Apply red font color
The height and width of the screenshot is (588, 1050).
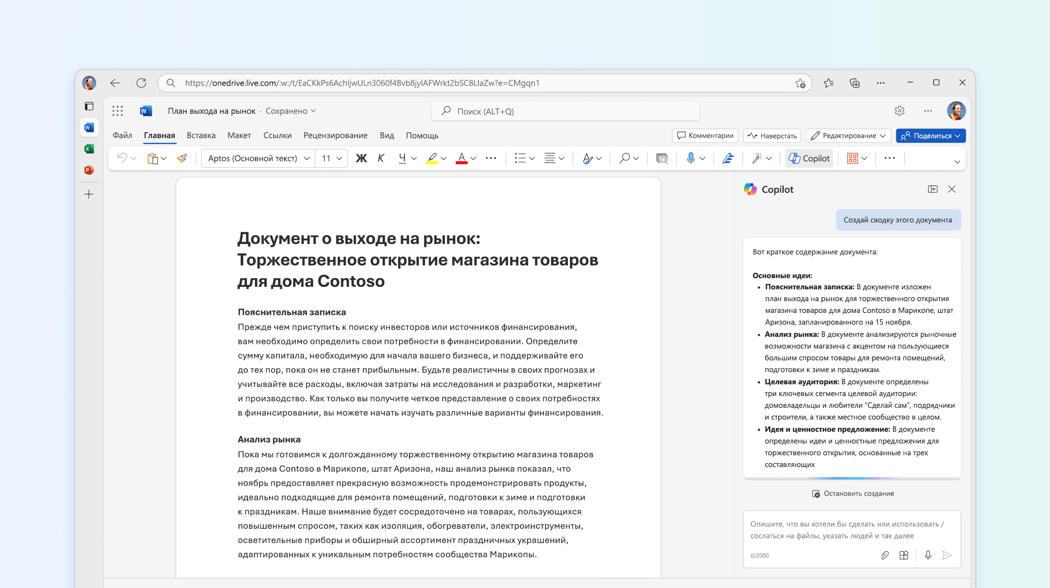click(x=462, y=158)
